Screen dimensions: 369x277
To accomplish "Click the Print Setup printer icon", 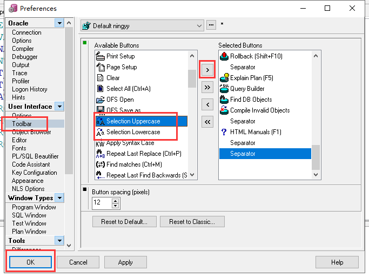I will tap(100, 56).
